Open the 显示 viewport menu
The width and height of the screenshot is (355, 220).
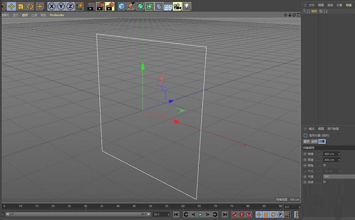(15, 15)
